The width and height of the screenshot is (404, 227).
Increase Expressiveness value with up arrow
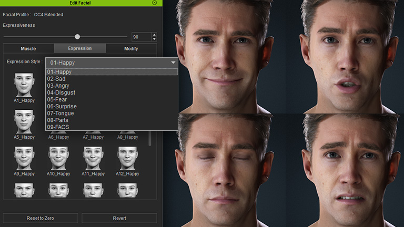pyautogui.click(x=154, y=35)
